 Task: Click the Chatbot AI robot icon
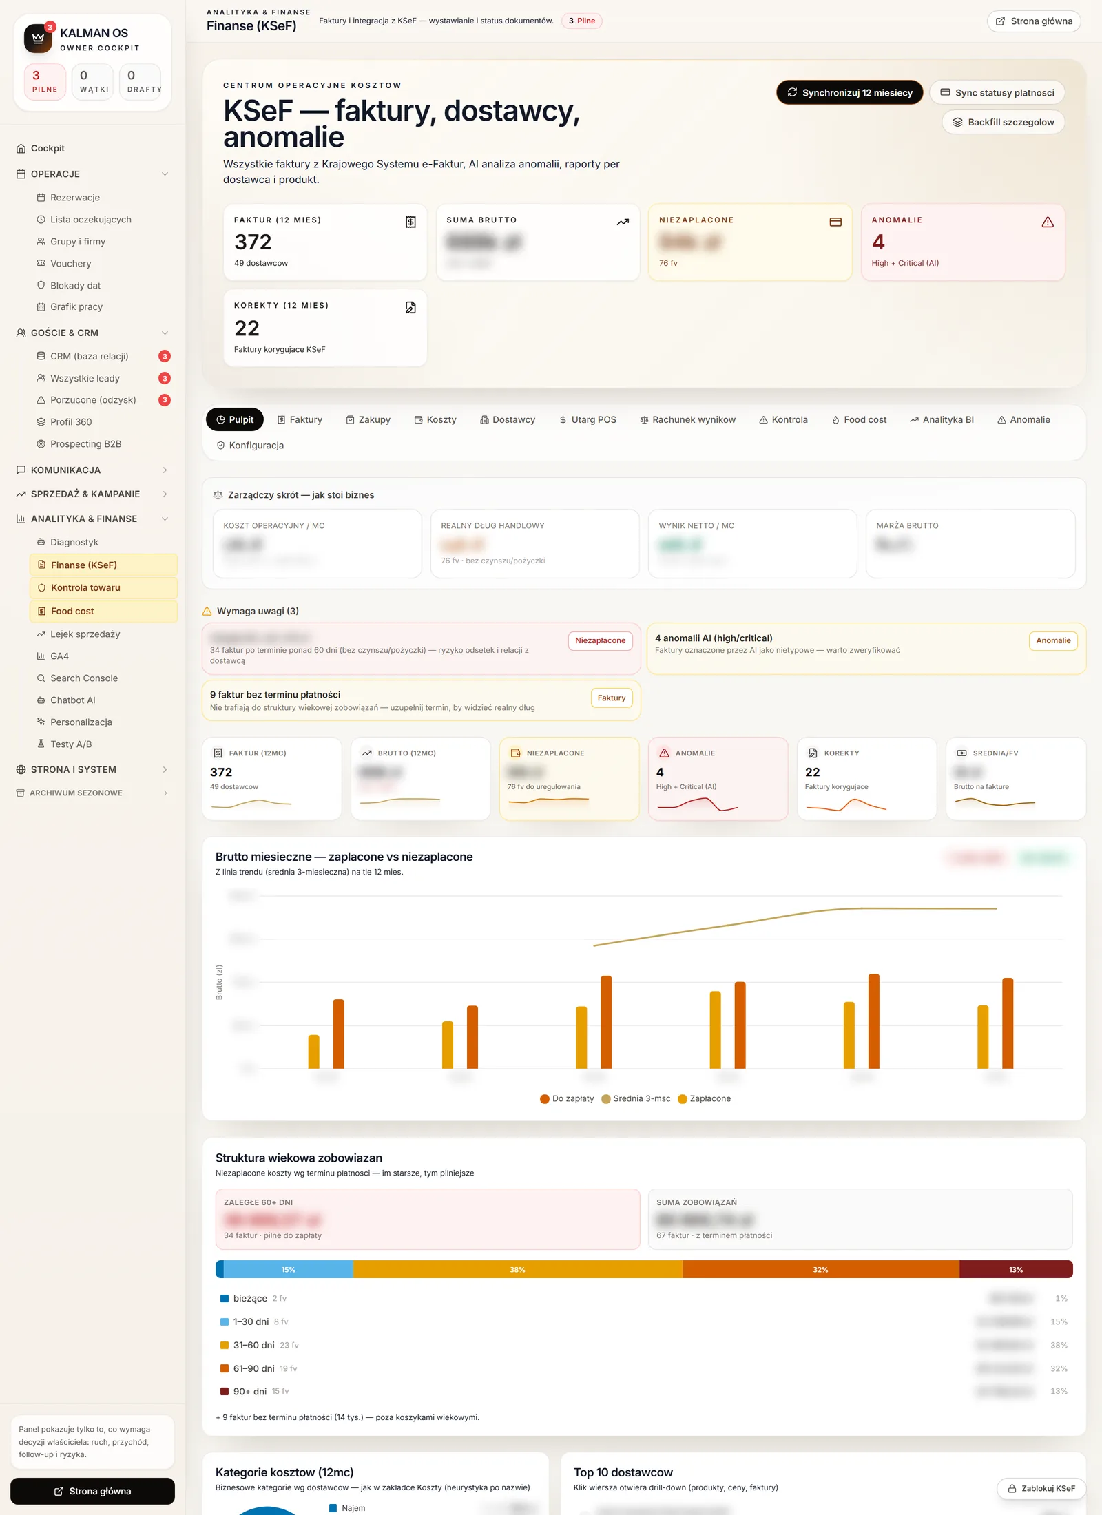coord(41,700)
